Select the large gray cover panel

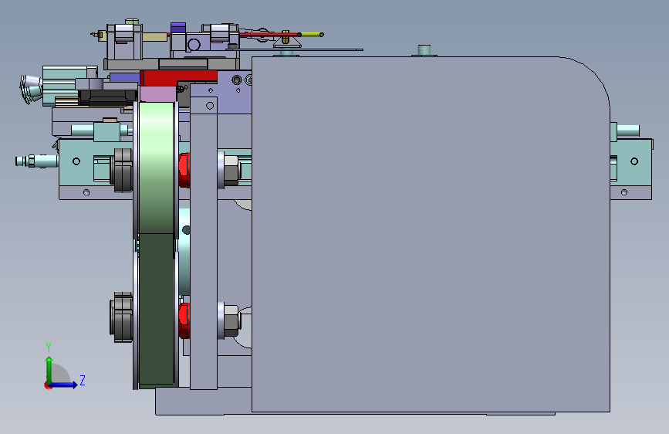tap(431, 234)
